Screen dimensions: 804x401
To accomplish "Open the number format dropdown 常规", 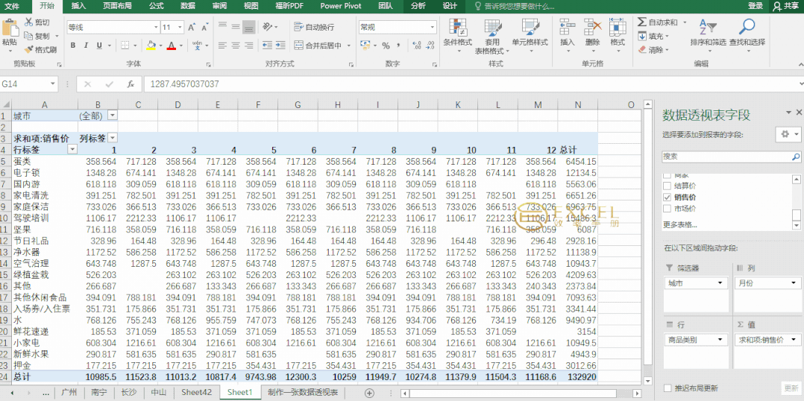I will (x=433, y=27).
